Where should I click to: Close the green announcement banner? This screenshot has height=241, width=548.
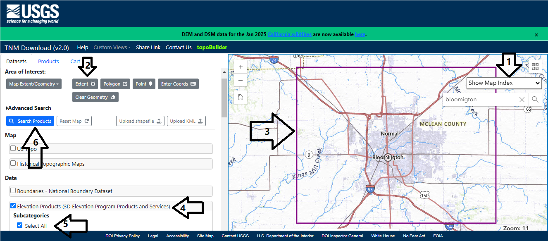[x=536, y=35]
